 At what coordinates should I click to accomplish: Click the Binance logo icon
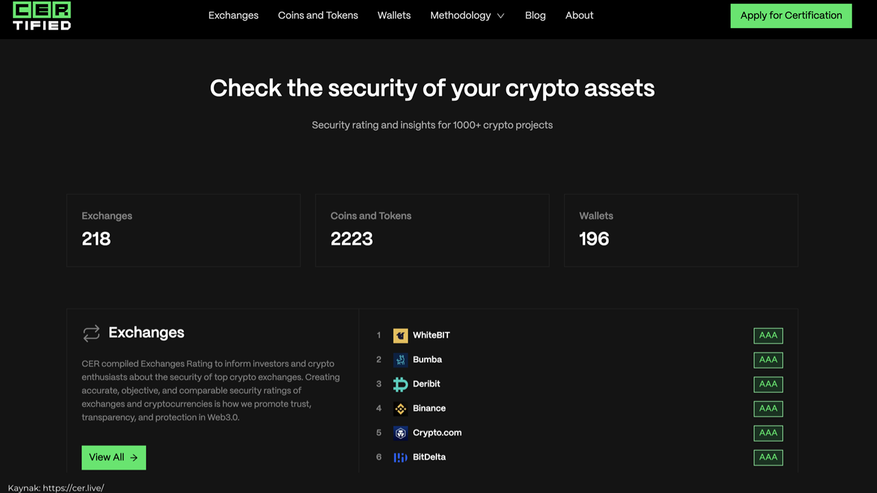tap(402, 408)
